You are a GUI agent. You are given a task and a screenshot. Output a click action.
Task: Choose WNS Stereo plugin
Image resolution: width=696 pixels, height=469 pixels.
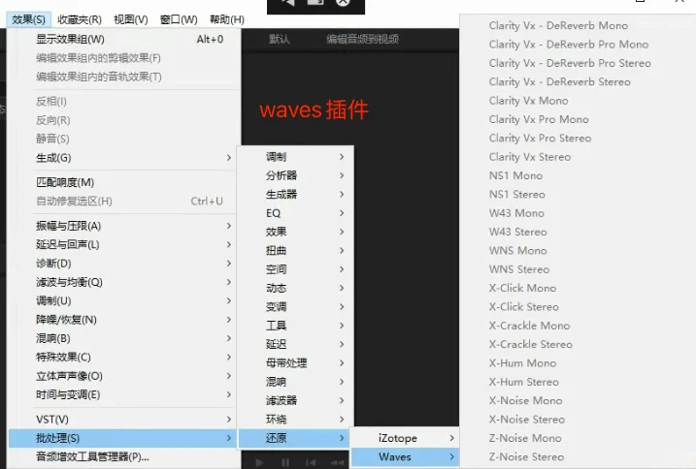(519, 269)
